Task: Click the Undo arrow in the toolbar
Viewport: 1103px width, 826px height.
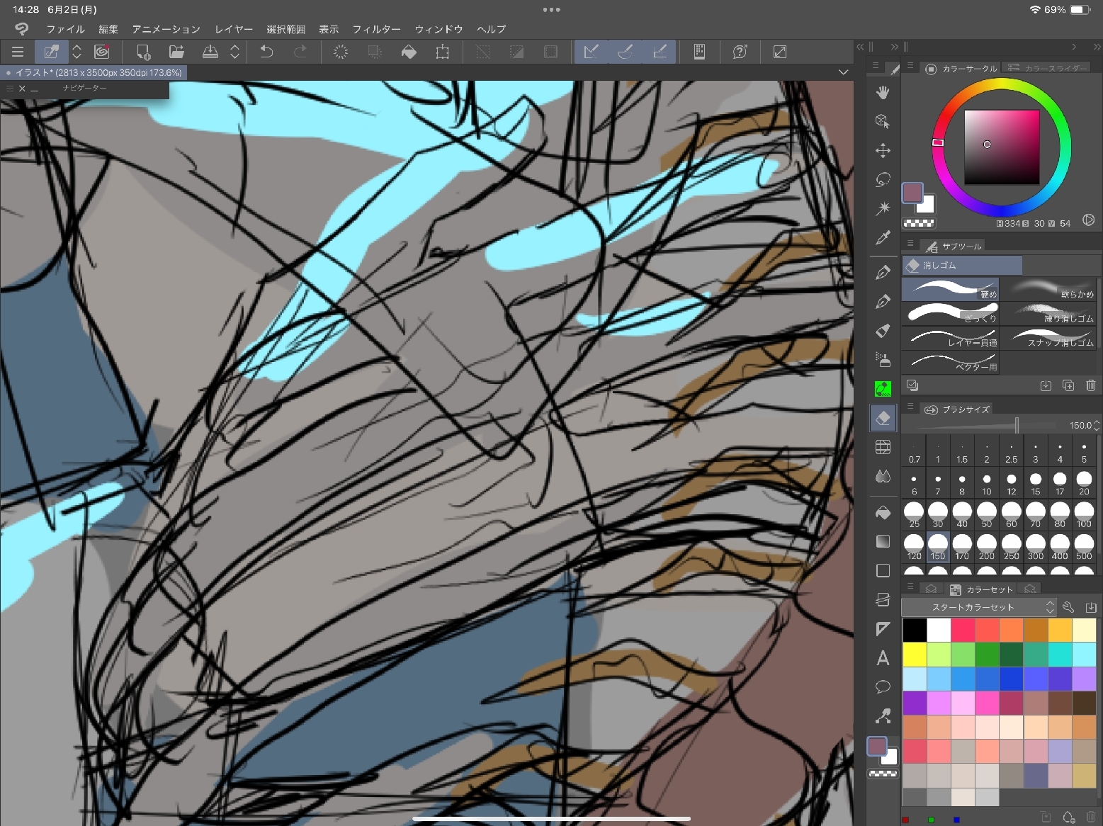Action: pos(266,52)
